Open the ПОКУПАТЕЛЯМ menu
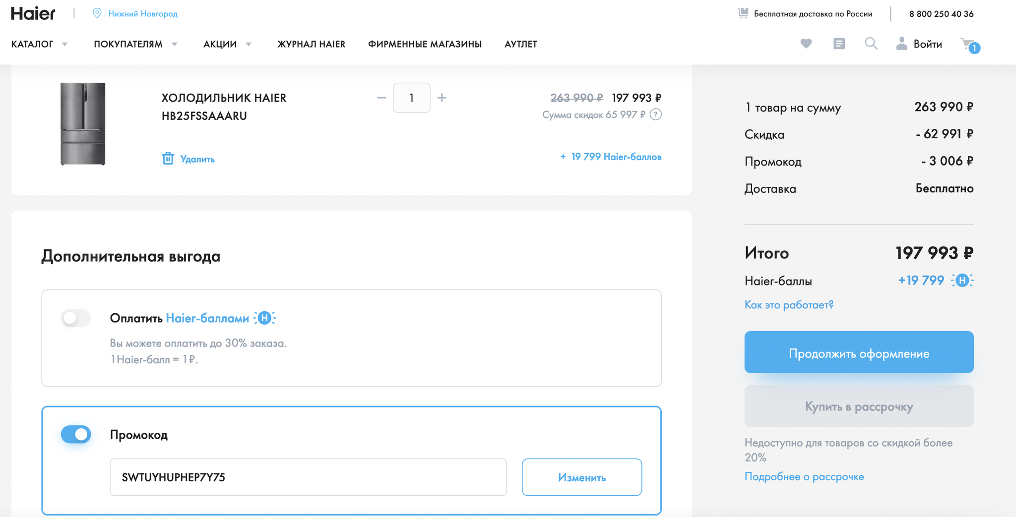1016x517 pixels. coord(128,44)
